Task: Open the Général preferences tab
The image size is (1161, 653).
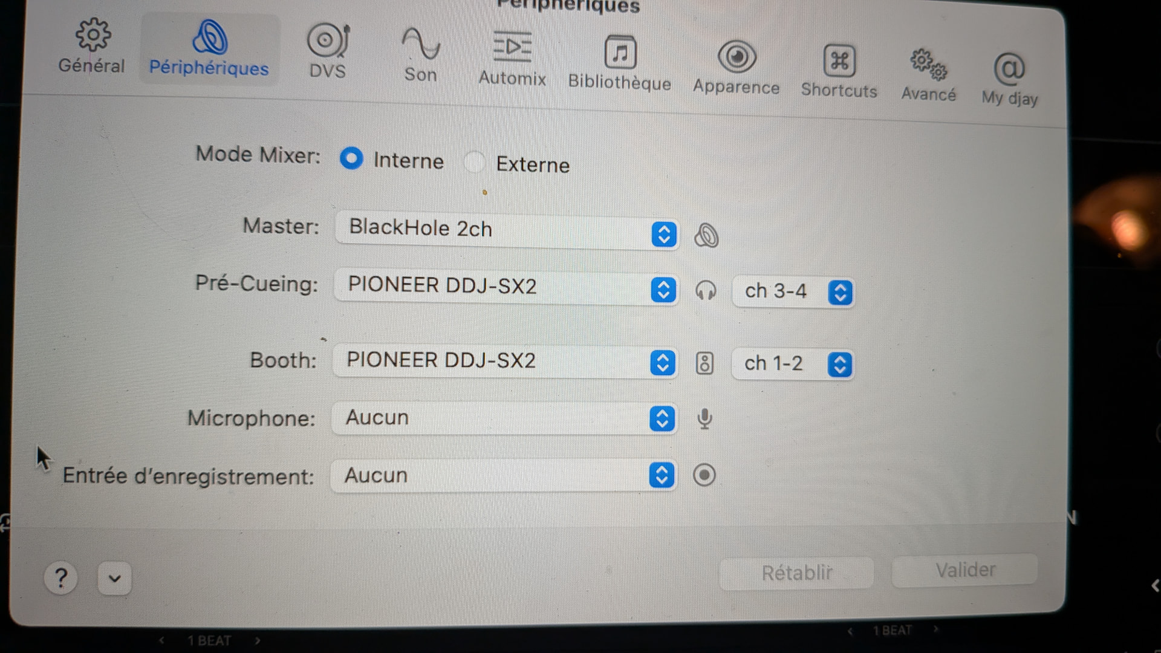Action: (91, 47)
